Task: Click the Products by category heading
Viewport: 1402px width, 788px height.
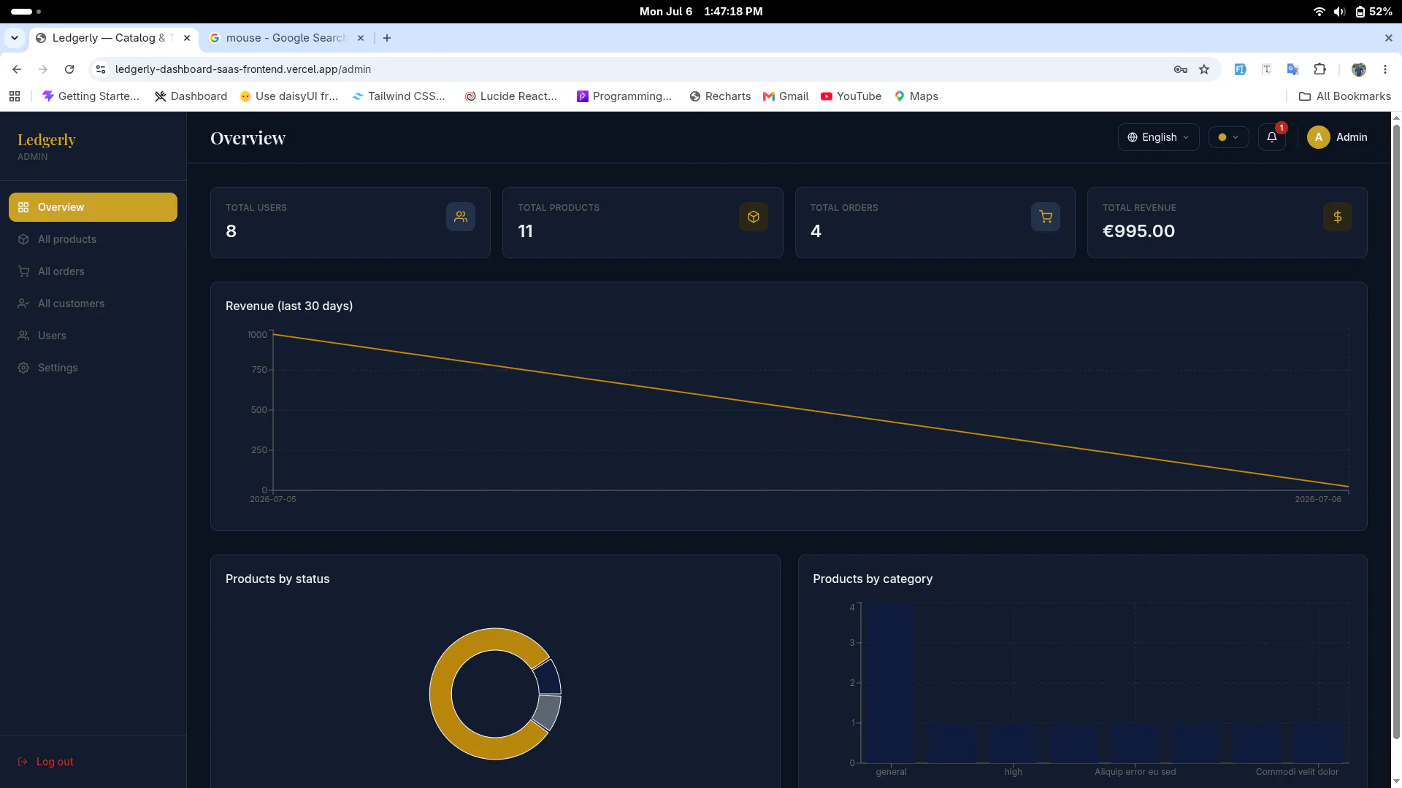Action: click(873, 579)
